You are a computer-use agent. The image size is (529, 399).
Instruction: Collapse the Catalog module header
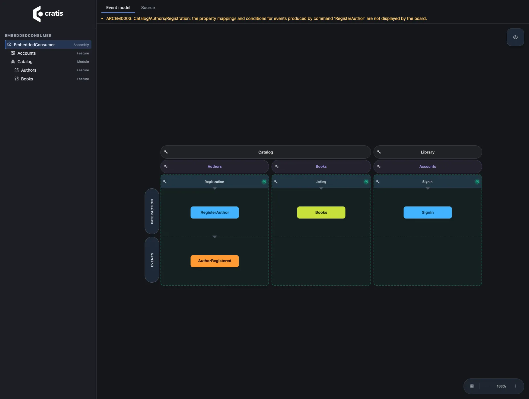(166, 152)
